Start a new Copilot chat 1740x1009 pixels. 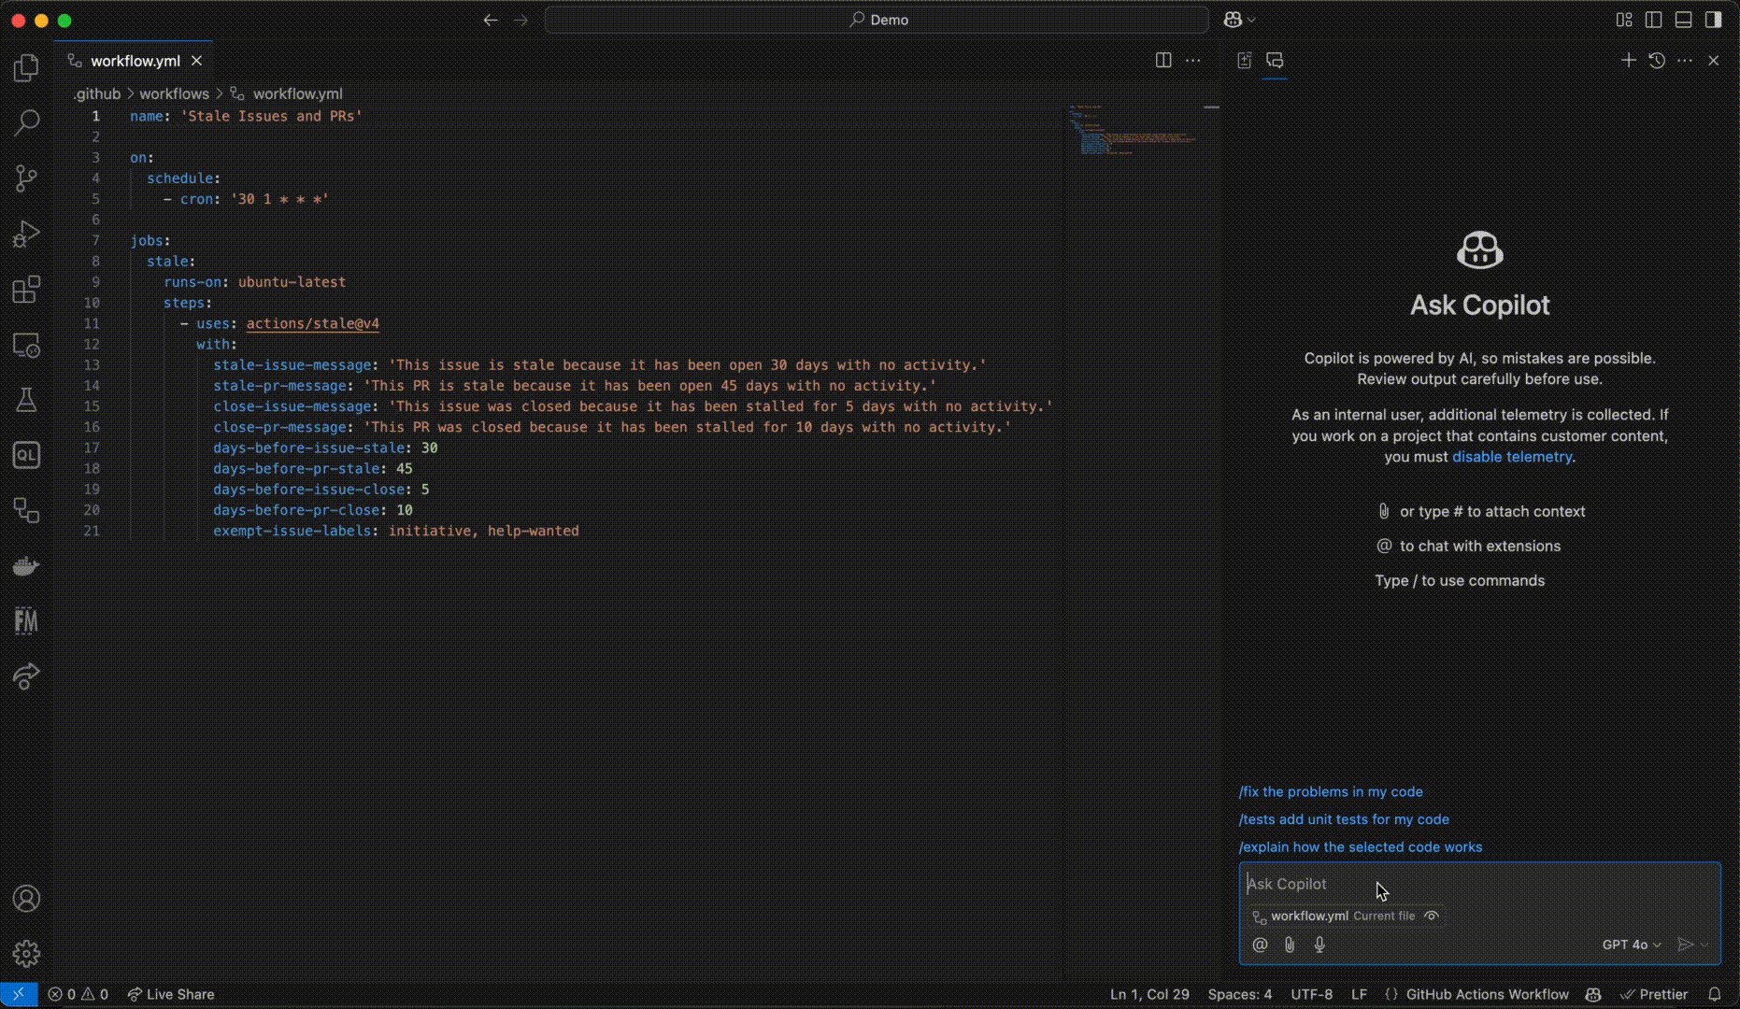1629,60
